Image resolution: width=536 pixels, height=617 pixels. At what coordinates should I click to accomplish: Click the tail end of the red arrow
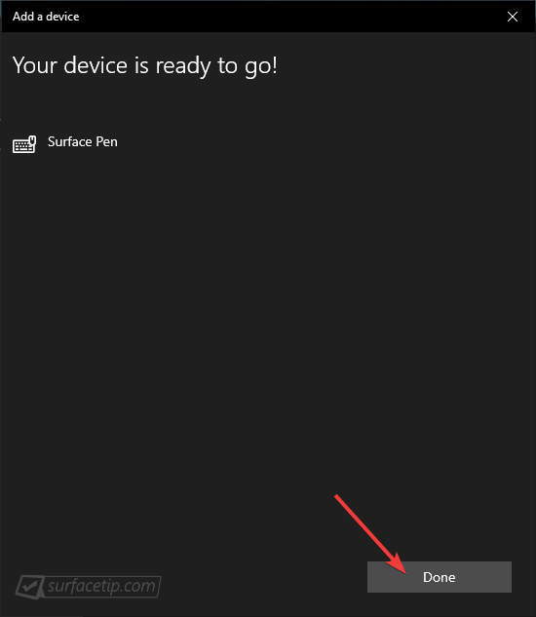click(x=337, y=498)
